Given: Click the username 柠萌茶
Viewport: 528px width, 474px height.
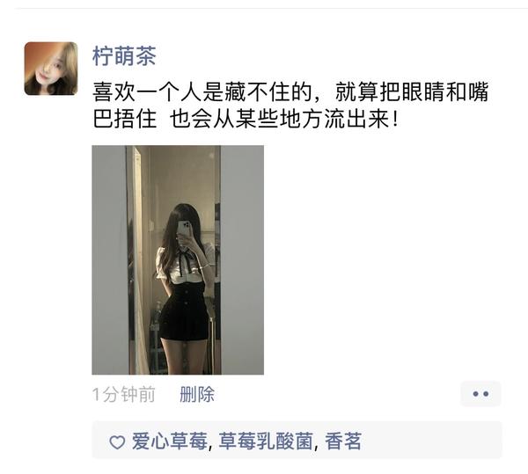Looking at the screenshot, I should pyautogui.click(x=124, y=56).
